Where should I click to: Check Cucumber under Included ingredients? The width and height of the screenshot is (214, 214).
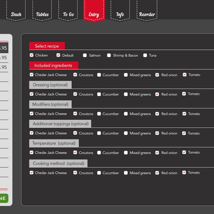99,75
